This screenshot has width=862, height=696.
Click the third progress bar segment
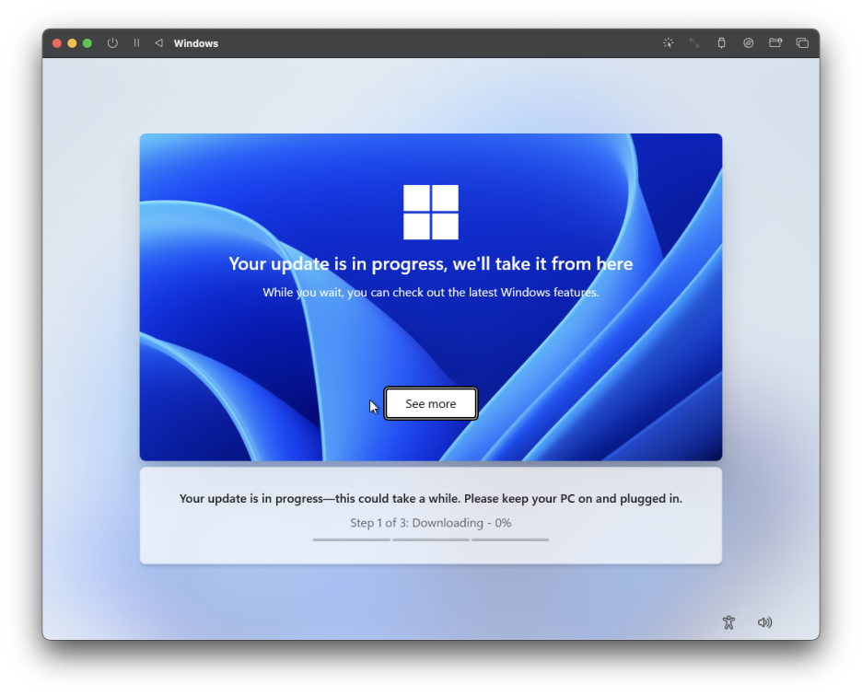pyautogui.click(x=510, y=539)
